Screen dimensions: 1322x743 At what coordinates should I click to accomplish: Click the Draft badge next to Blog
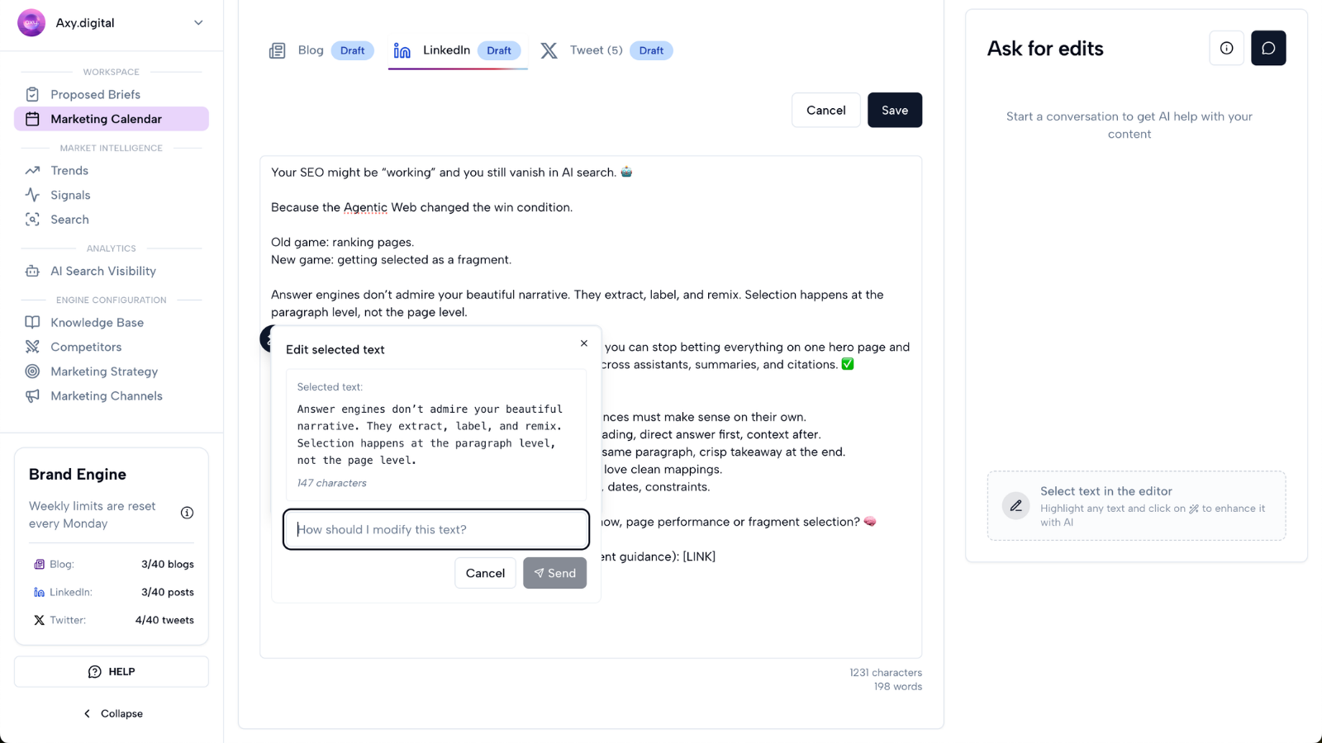pyautogui.click(x=352, y=50)
